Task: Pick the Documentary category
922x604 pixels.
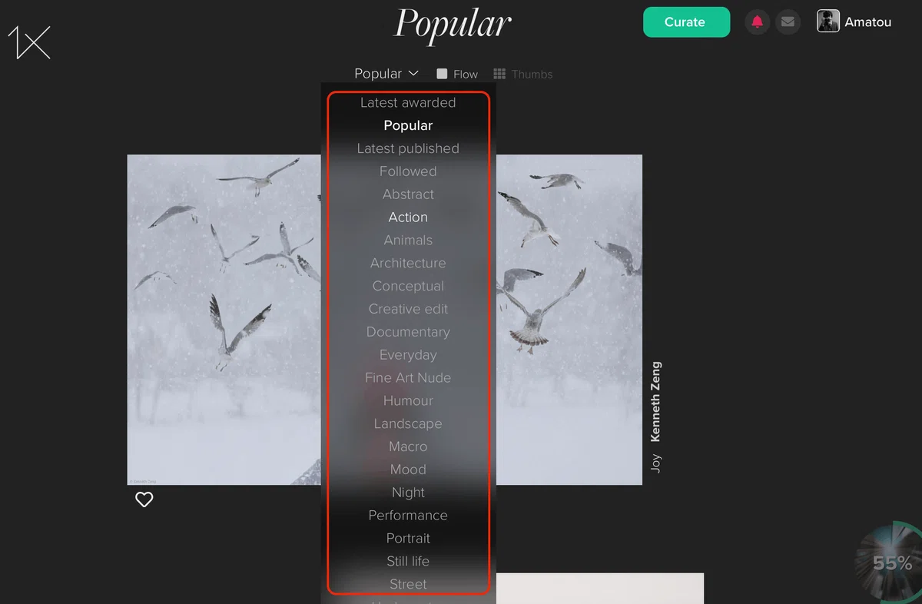Action: point(408,332)
